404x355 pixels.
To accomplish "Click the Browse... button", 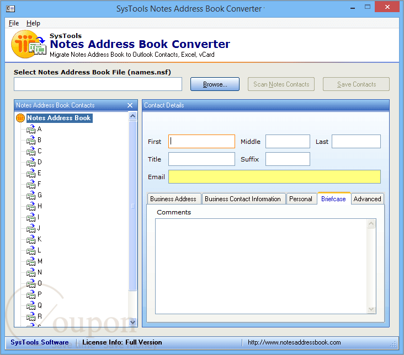I will coord(215,84).
